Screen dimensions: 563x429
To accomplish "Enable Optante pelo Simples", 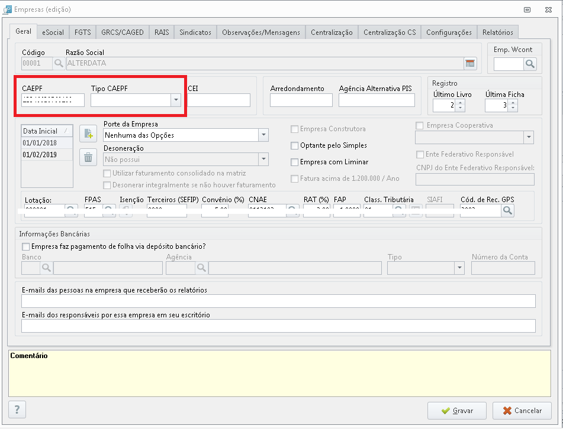I will [x=294, y=145].
